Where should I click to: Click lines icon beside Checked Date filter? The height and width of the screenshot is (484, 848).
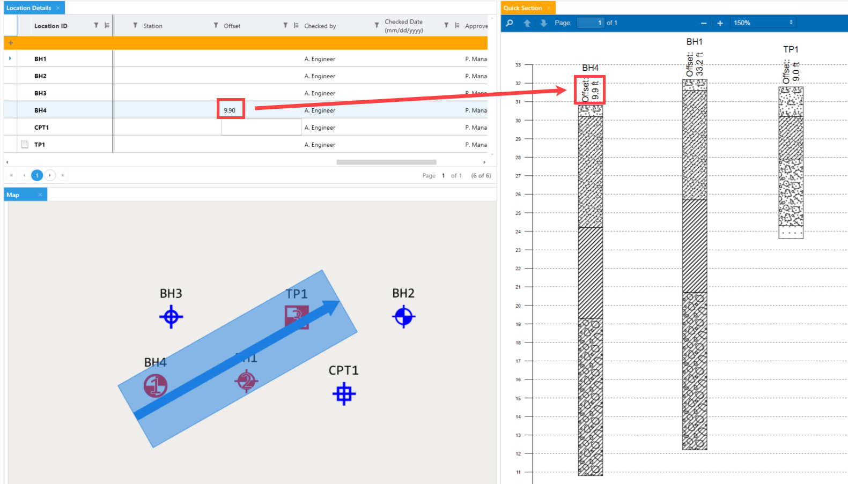[x=457, y=25]
